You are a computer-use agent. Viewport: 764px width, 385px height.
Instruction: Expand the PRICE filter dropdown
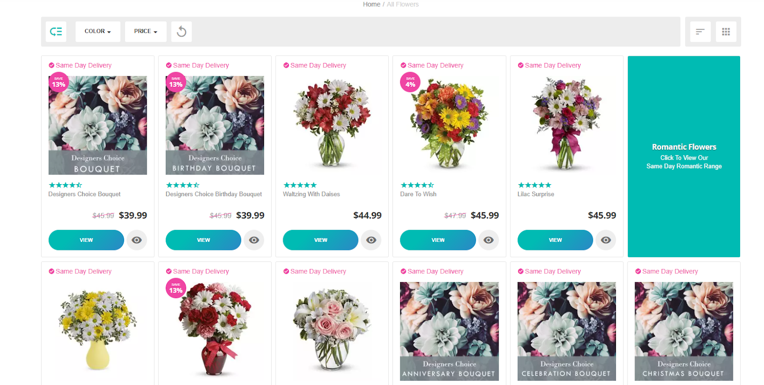pyautogui.click(x=146, y=31)
